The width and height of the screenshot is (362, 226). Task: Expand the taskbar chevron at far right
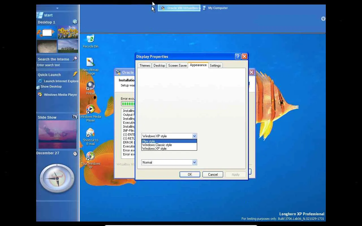(x=323, y=19)
